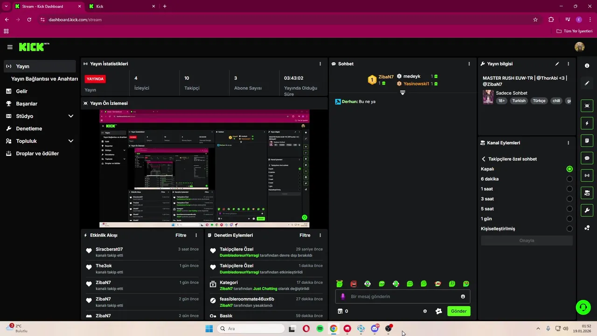Image resolution: width=597 pixels, height=336 pixels.
Task: Open the Yayın bilgisi three-dot options
Action: tap(568, 64)
